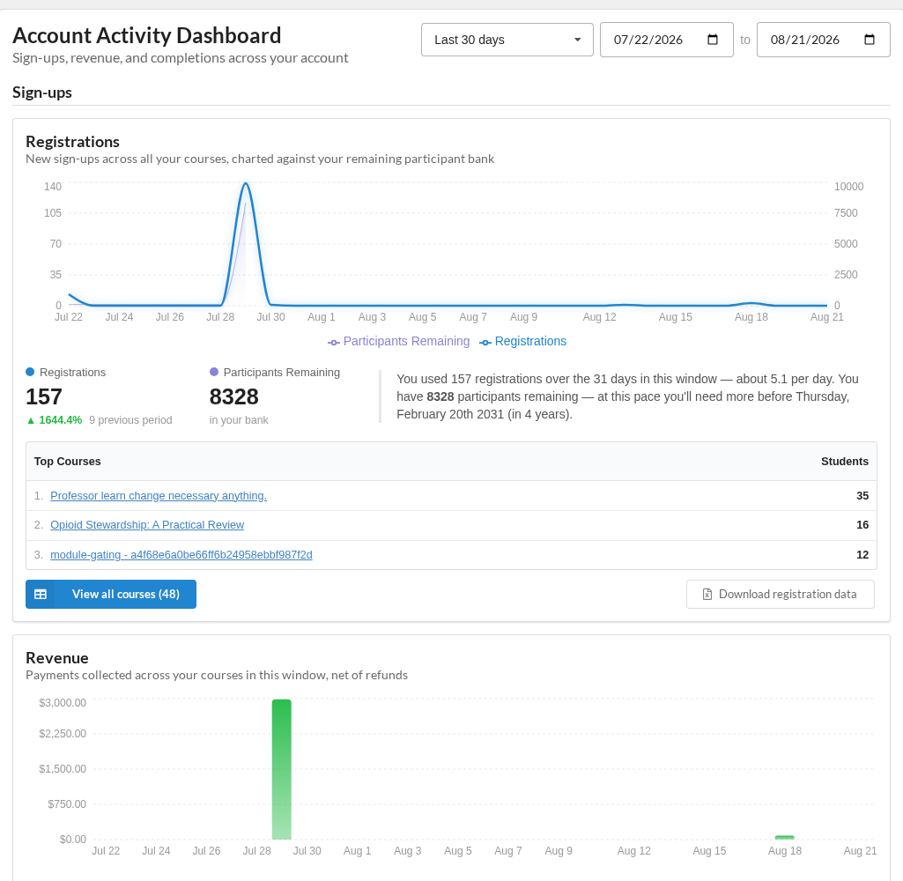Click the blue dot beside Registrations stat
The width and height of the screenshot is (903, 881).
(x=30, y=372)
